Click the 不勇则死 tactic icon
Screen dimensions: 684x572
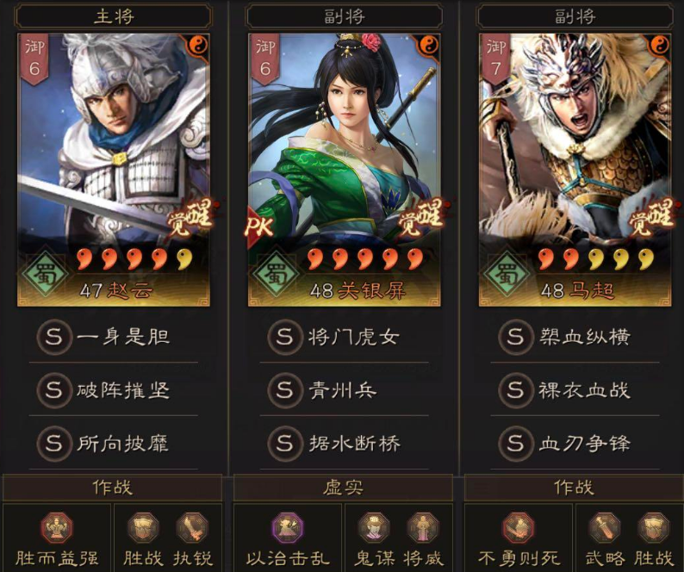click(x=519, y=528)
